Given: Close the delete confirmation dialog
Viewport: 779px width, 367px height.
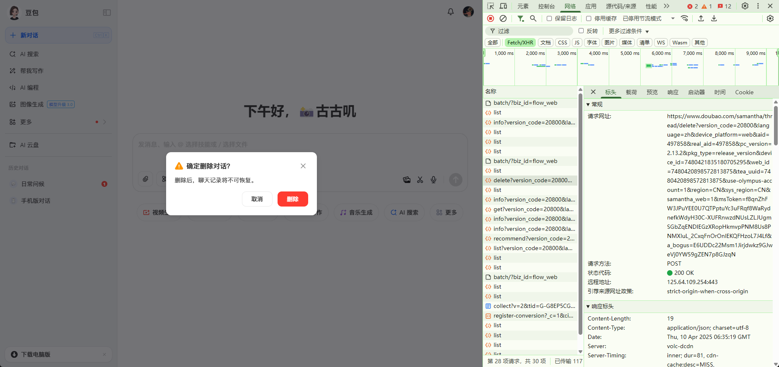Looking at the screenshot, I should point(303,166).
